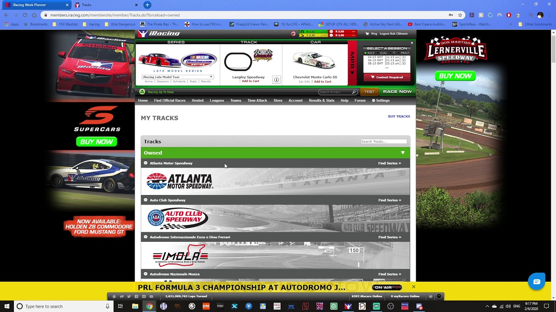The width and height of the screenshot is (556, 312).
Task: Click the Lernerville Speedway BUY NOW ad button
Action: tap(455, 76)
